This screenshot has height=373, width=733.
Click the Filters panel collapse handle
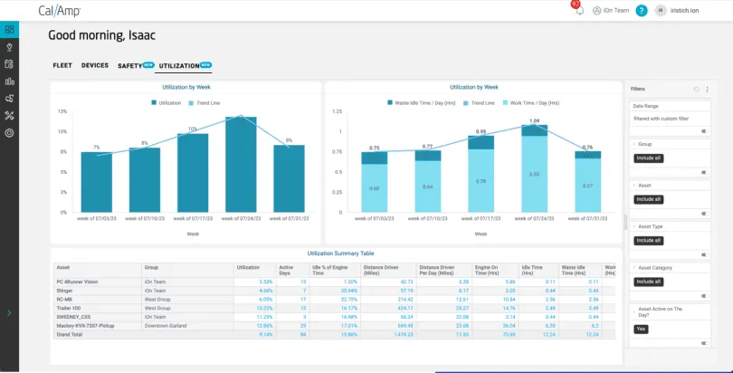625,222
